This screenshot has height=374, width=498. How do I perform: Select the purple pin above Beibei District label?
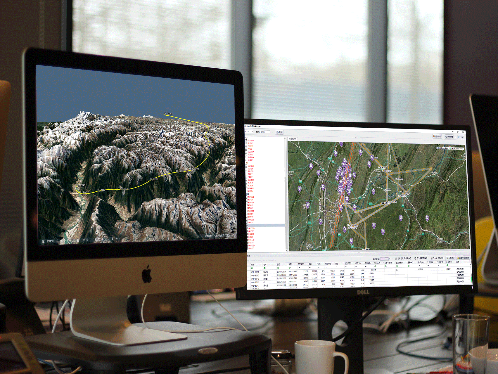pyautogui.click(x=318, y=173)
